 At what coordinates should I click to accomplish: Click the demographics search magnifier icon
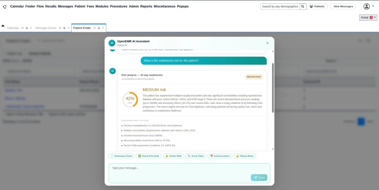(x=303, y=6)
